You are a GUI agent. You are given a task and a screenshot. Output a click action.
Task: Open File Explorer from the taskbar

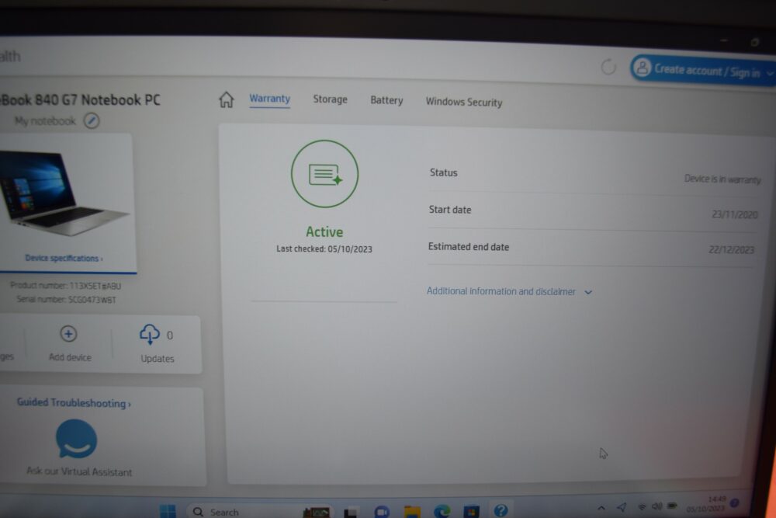pyautogui.click(x=412, y=512)
